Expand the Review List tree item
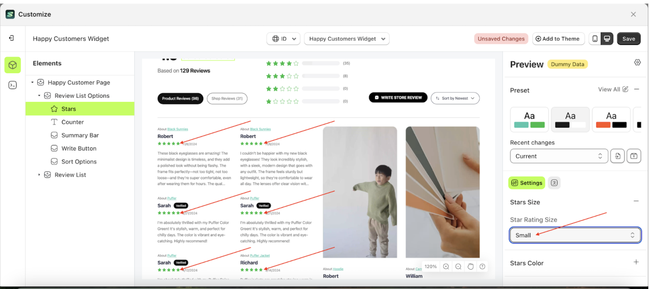Viewport: 650px width, 289px height. (39, 175)
